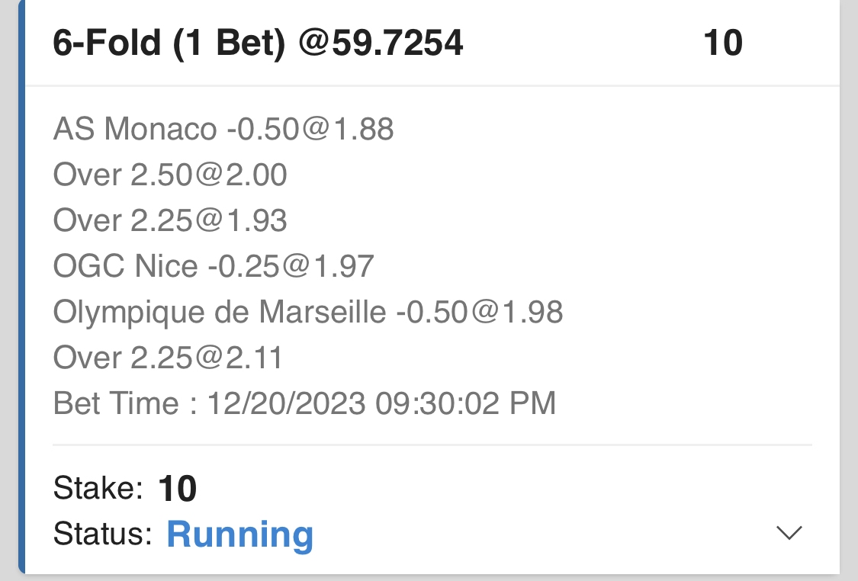Open the Over 2.25@2.11 selection

[168, 358]
